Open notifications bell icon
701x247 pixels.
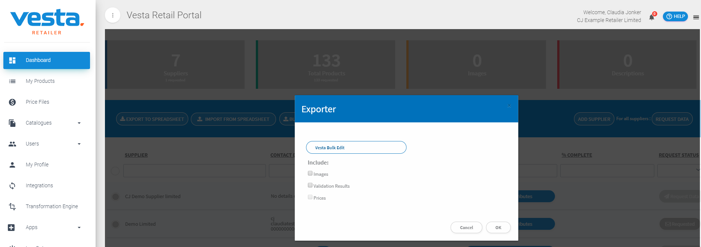[652, 17]
